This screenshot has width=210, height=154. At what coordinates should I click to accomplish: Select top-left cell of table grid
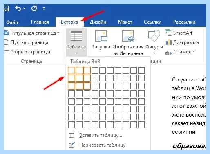pyautogui.click(x=71, y=70)
